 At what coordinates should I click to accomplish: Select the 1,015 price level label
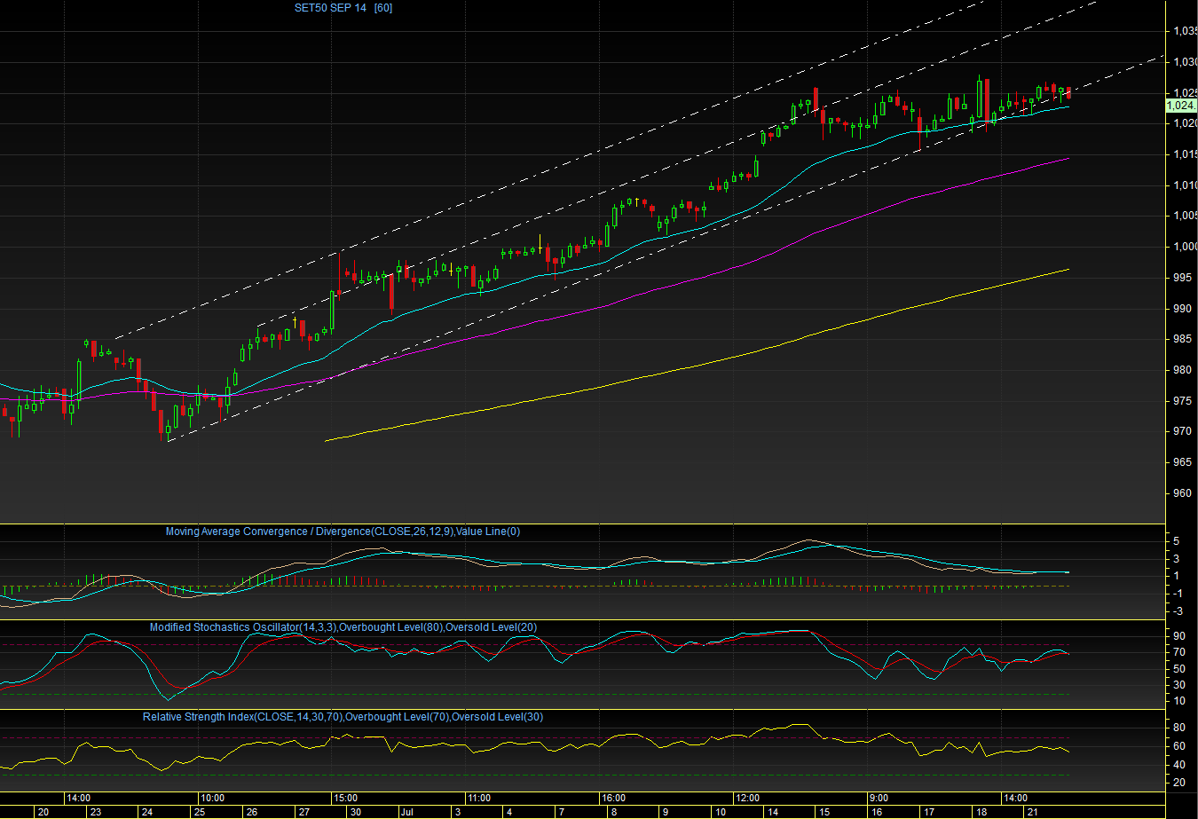pyautogui.click(x=1185, y=154)
